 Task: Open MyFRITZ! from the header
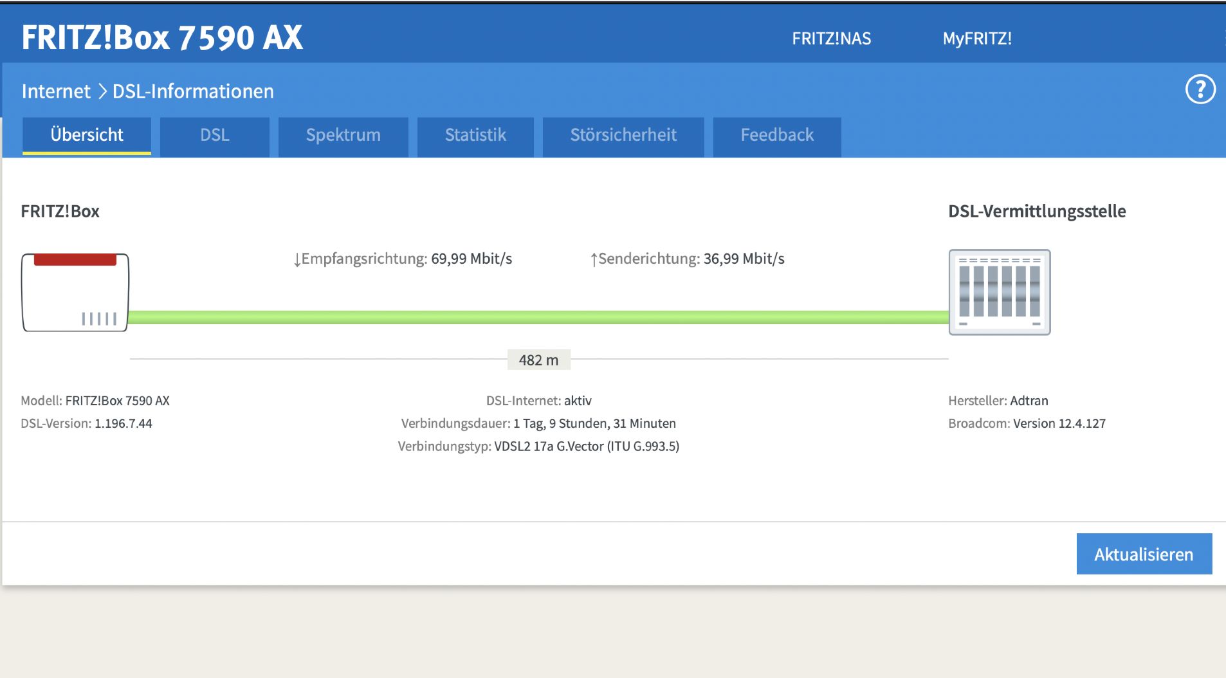(977, 39)
